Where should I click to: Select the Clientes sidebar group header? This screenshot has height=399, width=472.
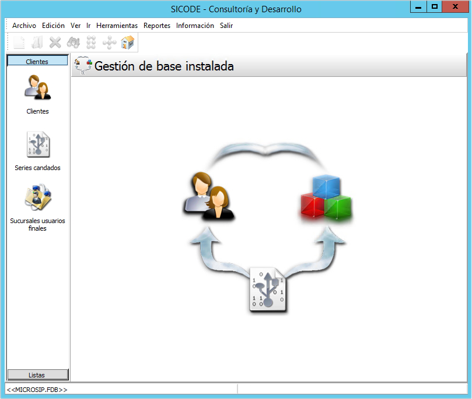pos(37,61)
